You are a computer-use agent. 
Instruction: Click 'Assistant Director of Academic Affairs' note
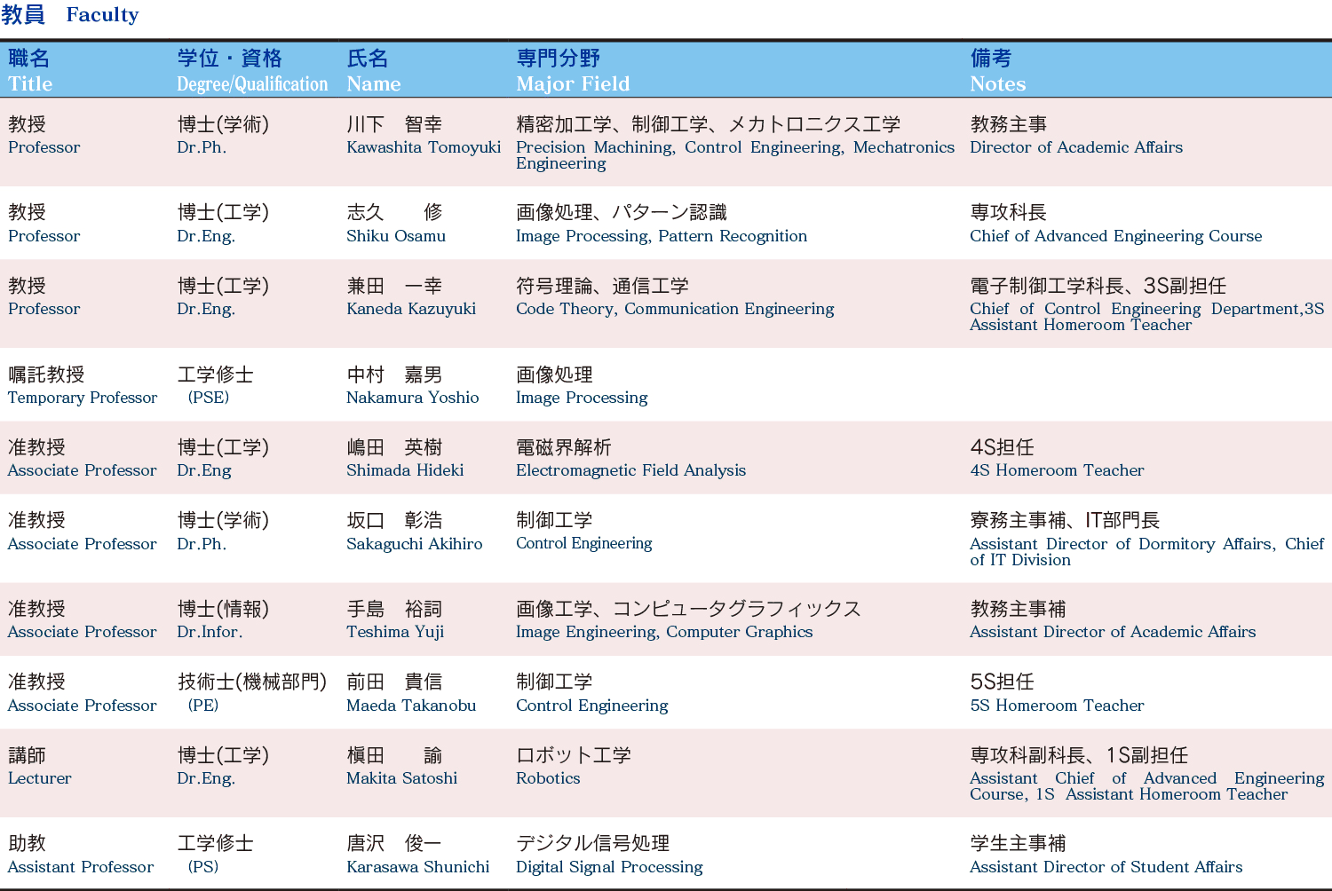point(1113,632)
